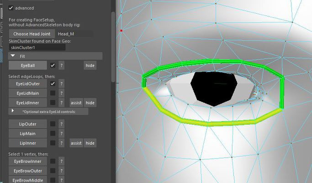Click the EyeBrowInner button

point(28,162)
